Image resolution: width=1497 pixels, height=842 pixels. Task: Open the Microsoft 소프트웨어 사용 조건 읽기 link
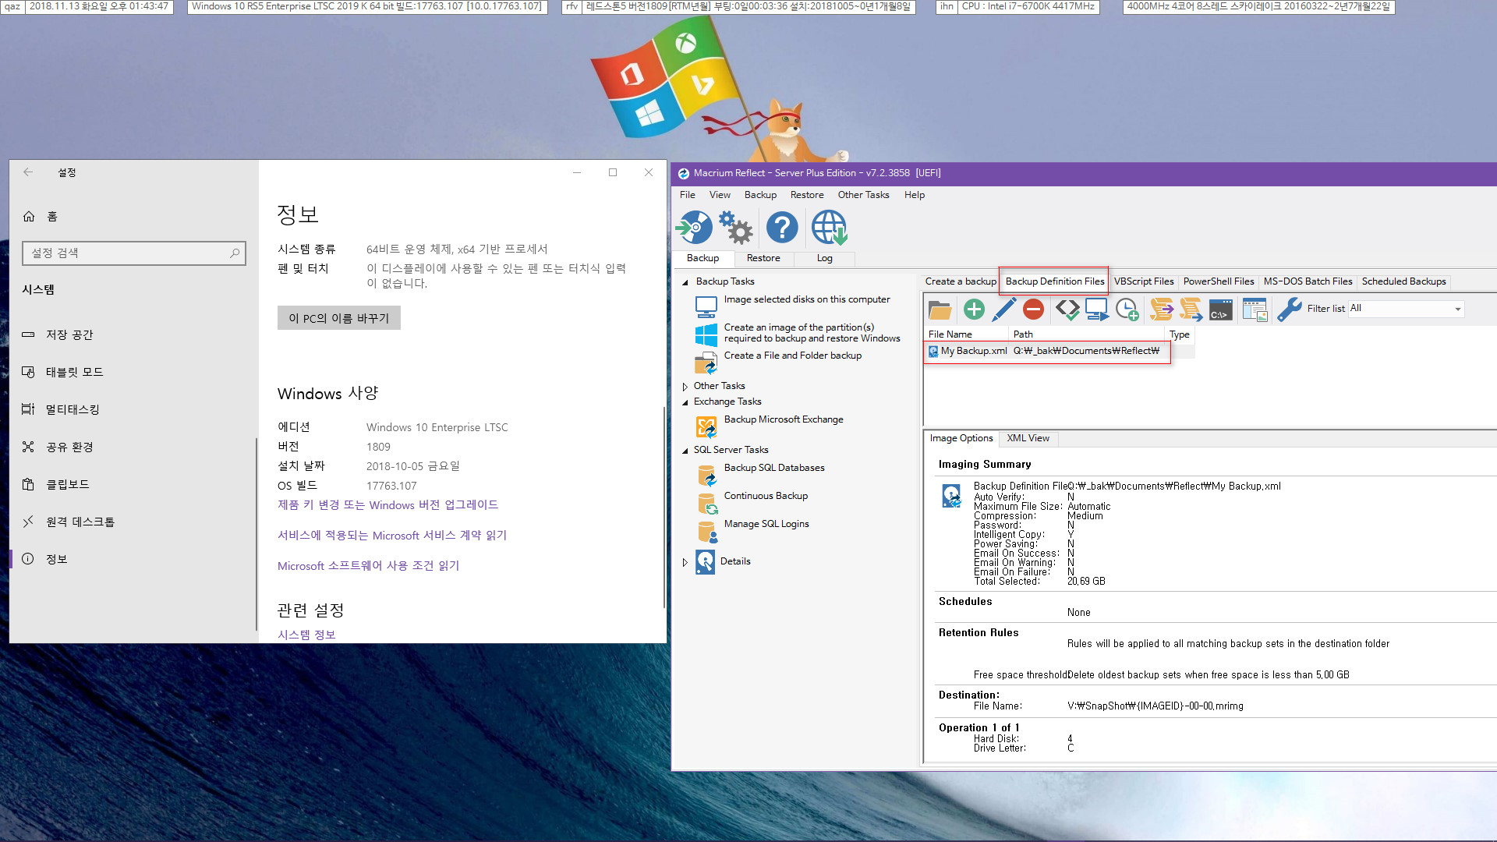click(369, 566)
